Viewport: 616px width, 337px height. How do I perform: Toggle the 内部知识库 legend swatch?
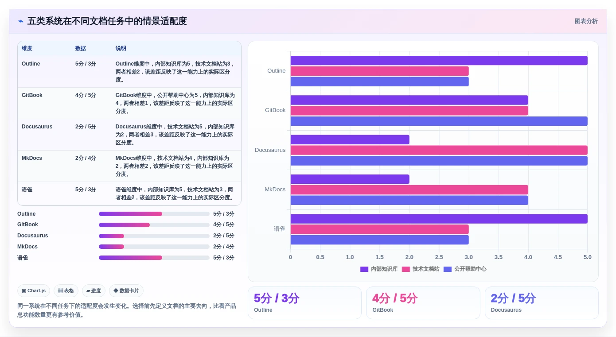(364, 269)
